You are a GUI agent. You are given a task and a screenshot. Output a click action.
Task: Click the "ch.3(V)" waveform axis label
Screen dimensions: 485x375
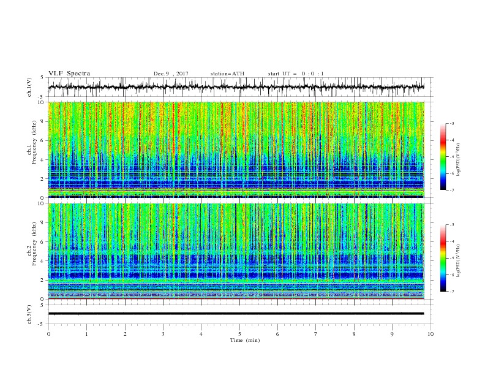pyautogui.click(x=29, y=314)
